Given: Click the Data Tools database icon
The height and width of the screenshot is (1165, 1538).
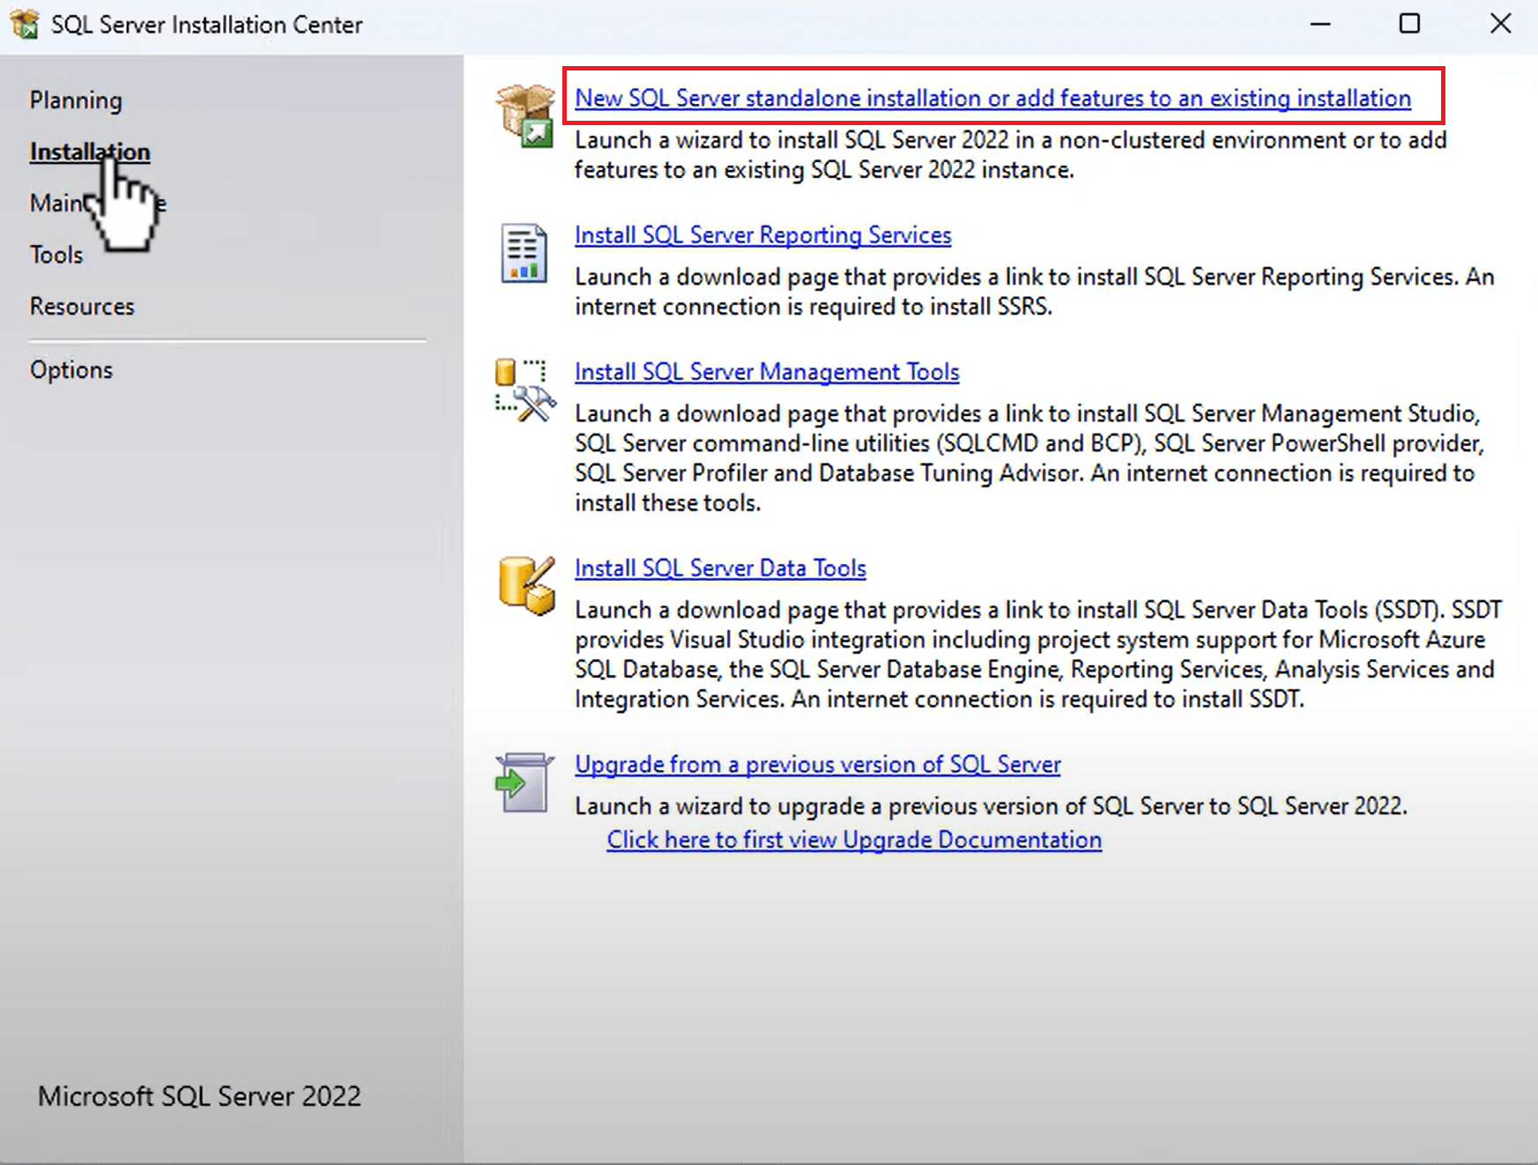Looking at the screenshot, I should coord(525,585).
